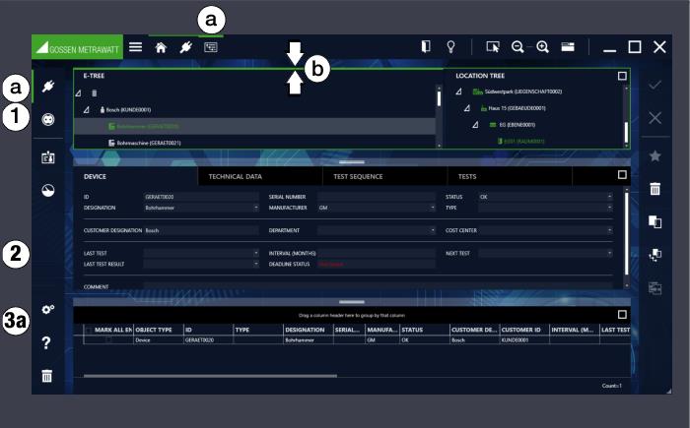This screenshot has width=690, height=428.
Task: Open the Cost Center dropdown
Action: point(609,230)
